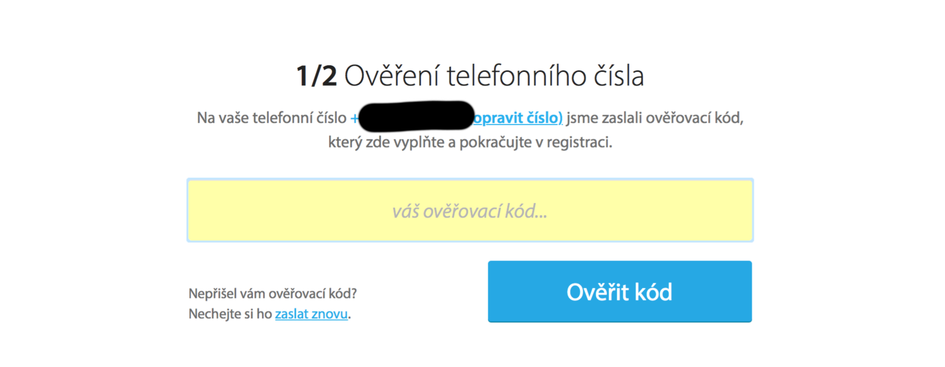Focus the yellow verification code input field
The height and width of the screenshot is (367, 945).
(x=470, y=210)
